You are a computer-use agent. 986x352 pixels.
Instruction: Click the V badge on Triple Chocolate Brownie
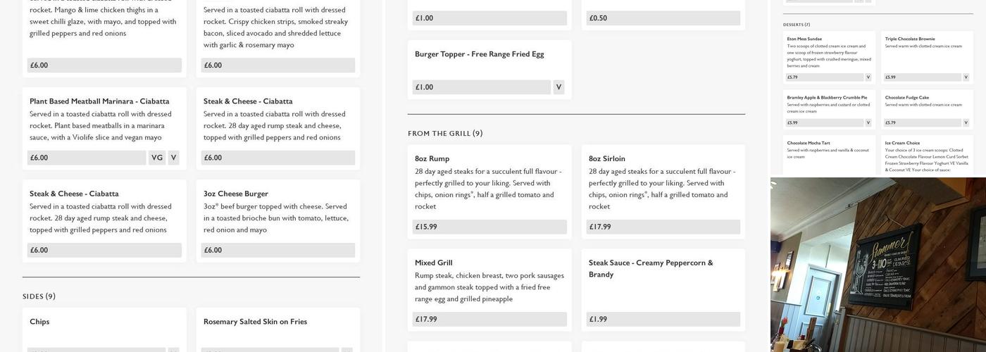(x=966, y=77)
